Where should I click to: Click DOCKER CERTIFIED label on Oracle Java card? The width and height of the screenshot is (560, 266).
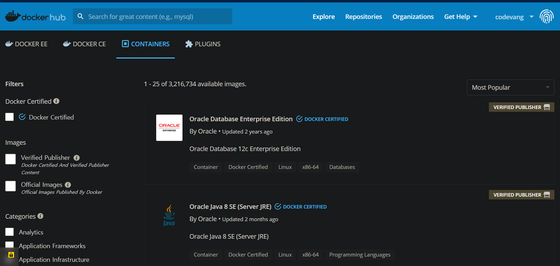305,207
